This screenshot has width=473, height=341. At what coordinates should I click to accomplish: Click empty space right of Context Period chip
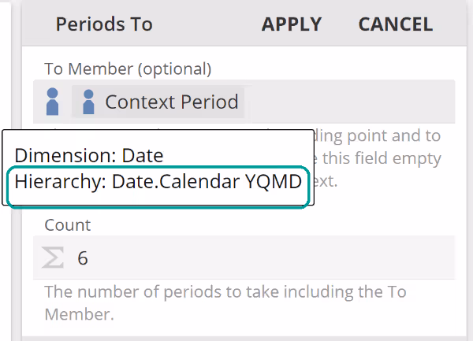click(x=347, y=102)
